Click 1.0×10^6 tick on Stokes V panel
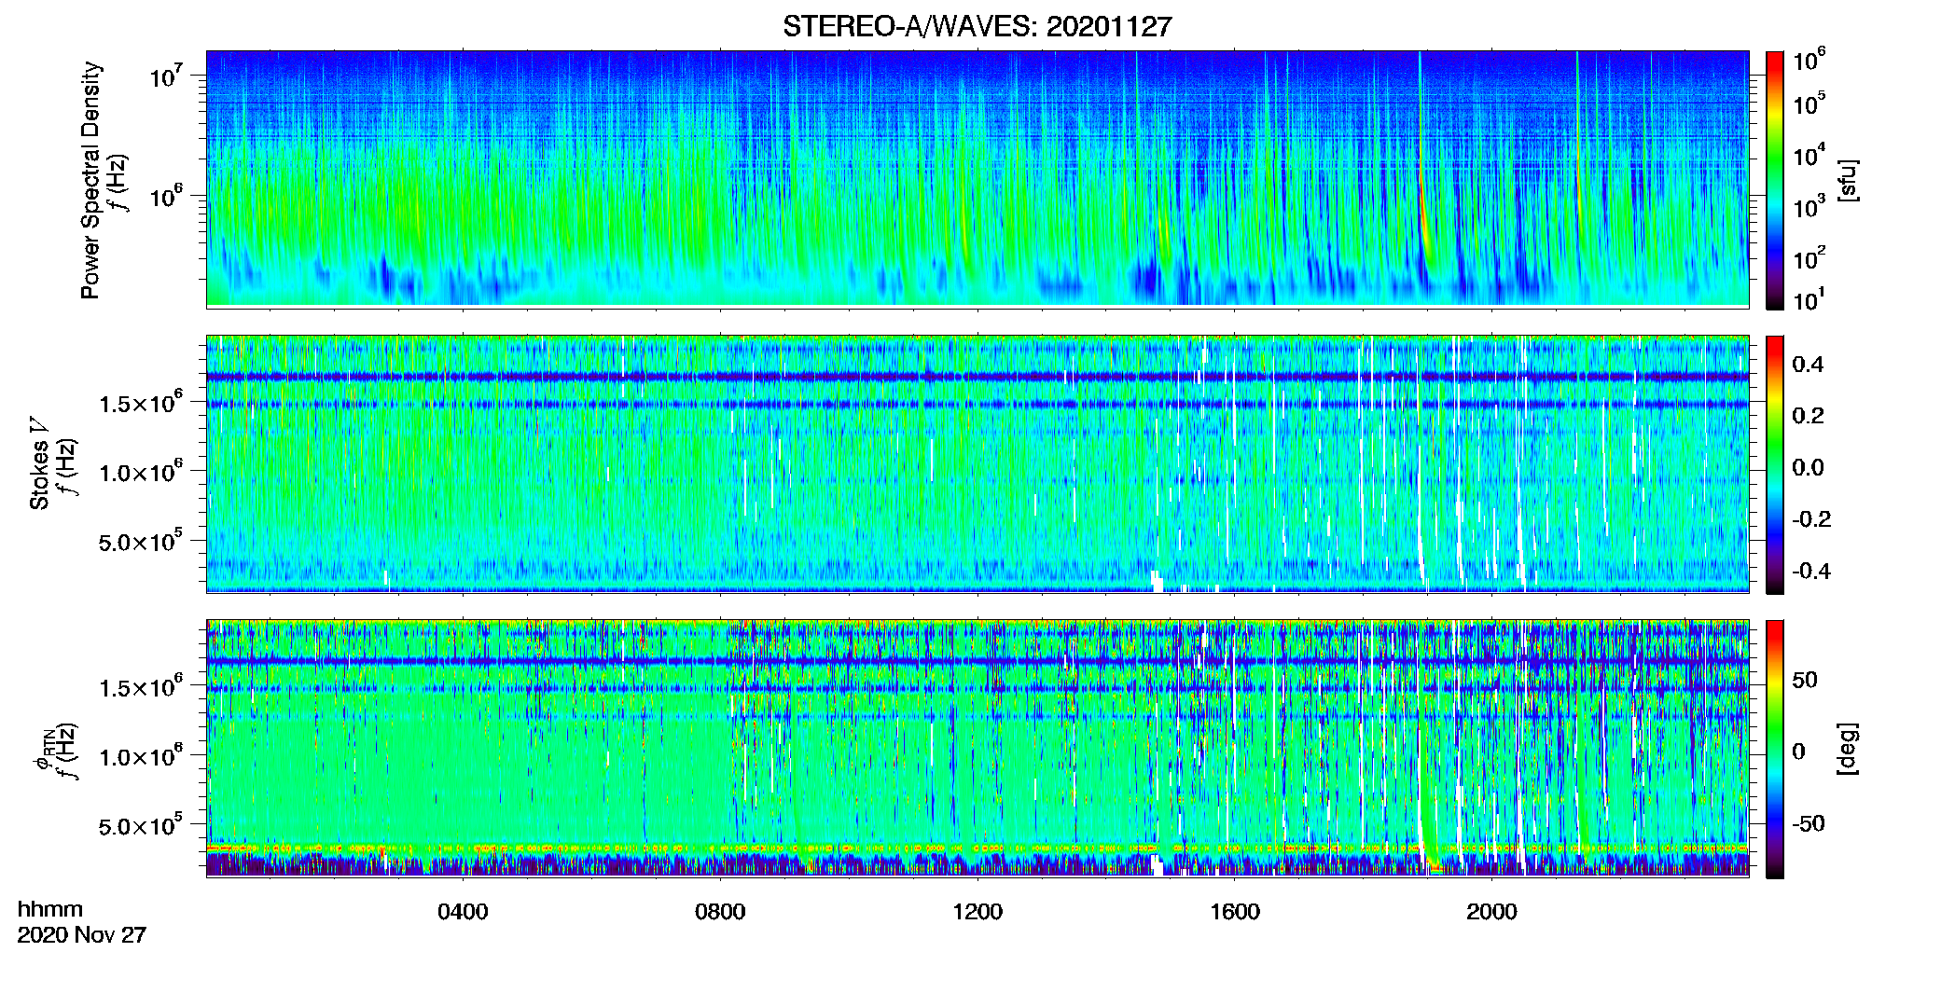The image size is (1955, 1007). (x=141, y=472)
